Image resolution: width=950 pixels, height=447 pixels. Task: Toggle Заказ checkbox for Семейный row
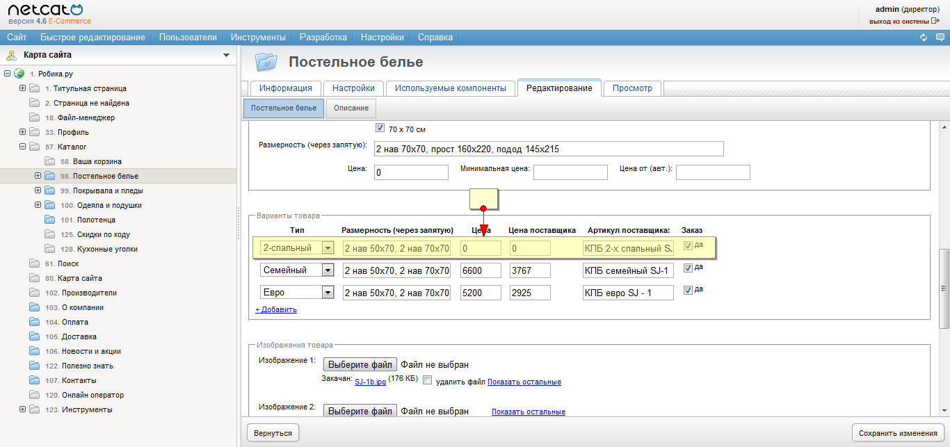pos(688,268)
